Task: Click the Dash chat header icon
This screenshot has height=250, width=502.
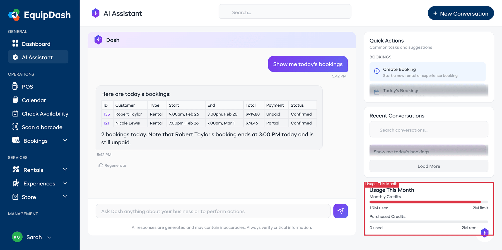Action: tap(98, 40)
